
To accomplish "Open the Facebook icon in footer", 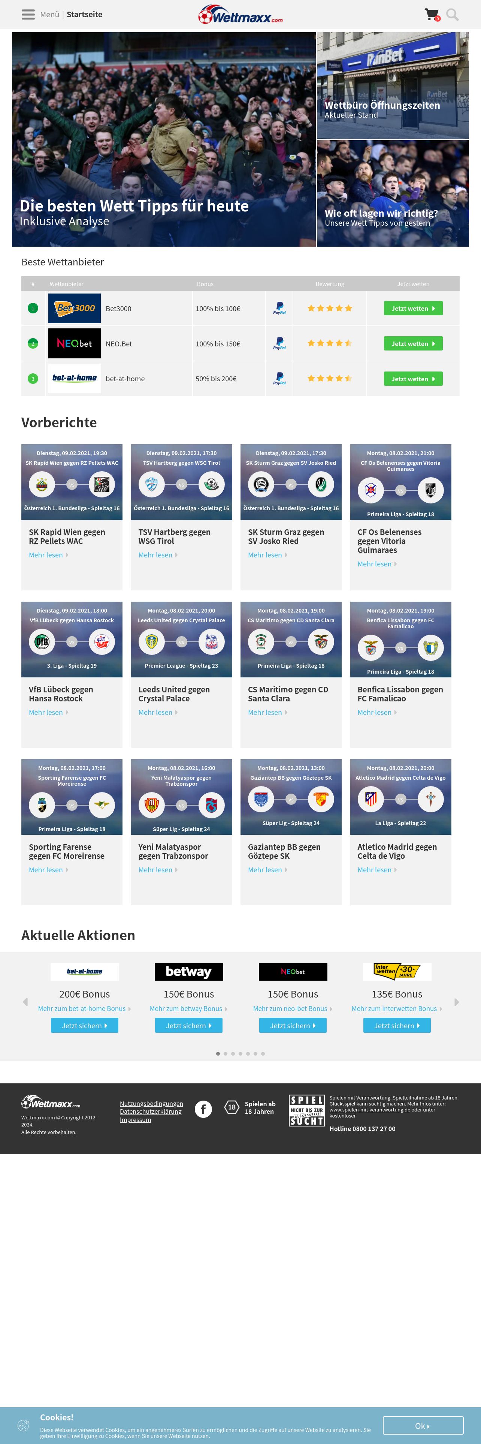I will point(203,1109).
